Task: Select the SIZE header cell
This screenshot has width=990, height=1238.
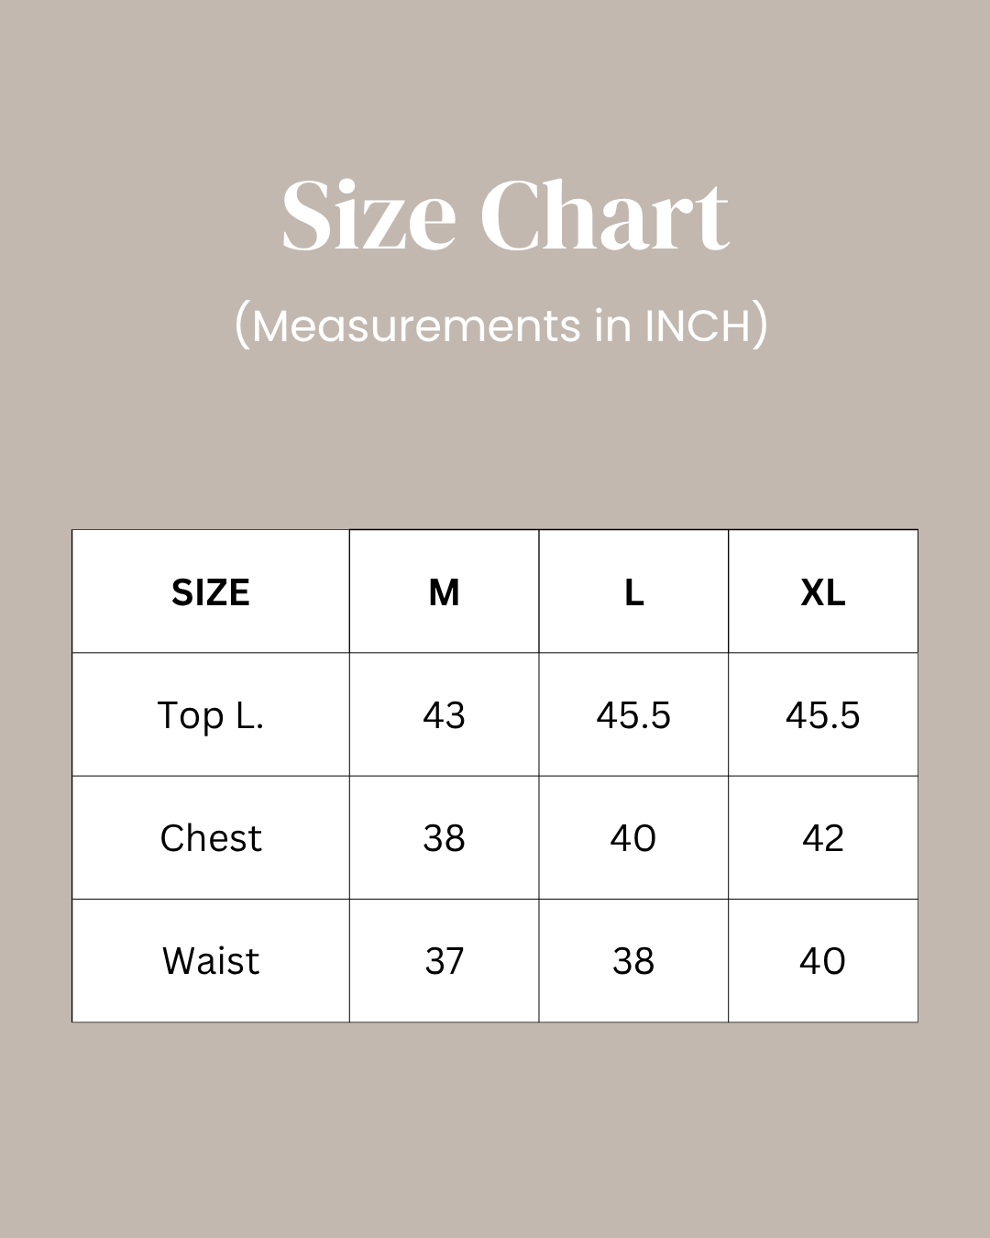Action: pos(211,592)
